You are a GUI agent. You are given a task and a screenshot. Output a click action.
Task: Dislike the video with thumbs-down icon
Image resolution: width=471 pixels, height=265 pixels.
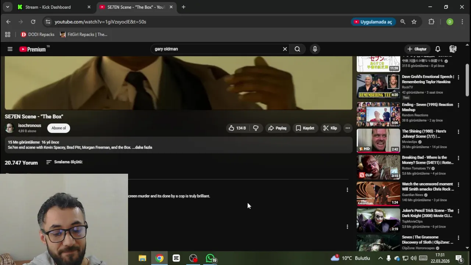point(256,128)
